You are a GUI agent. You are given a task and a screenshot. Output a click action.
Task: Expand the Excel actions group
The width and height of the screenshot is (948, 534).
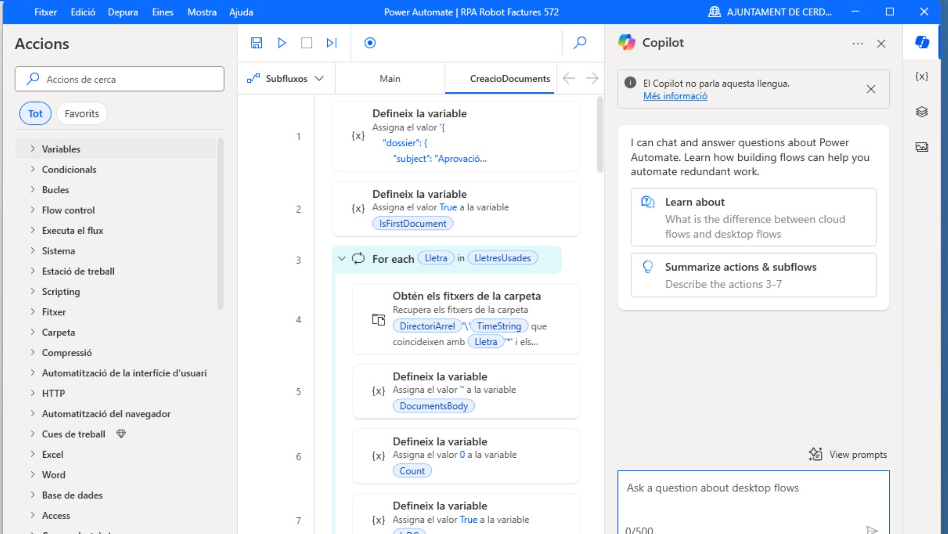52,454
